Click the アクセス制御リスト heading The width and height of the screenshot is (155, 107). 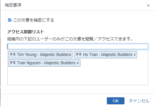pos(26,32)
